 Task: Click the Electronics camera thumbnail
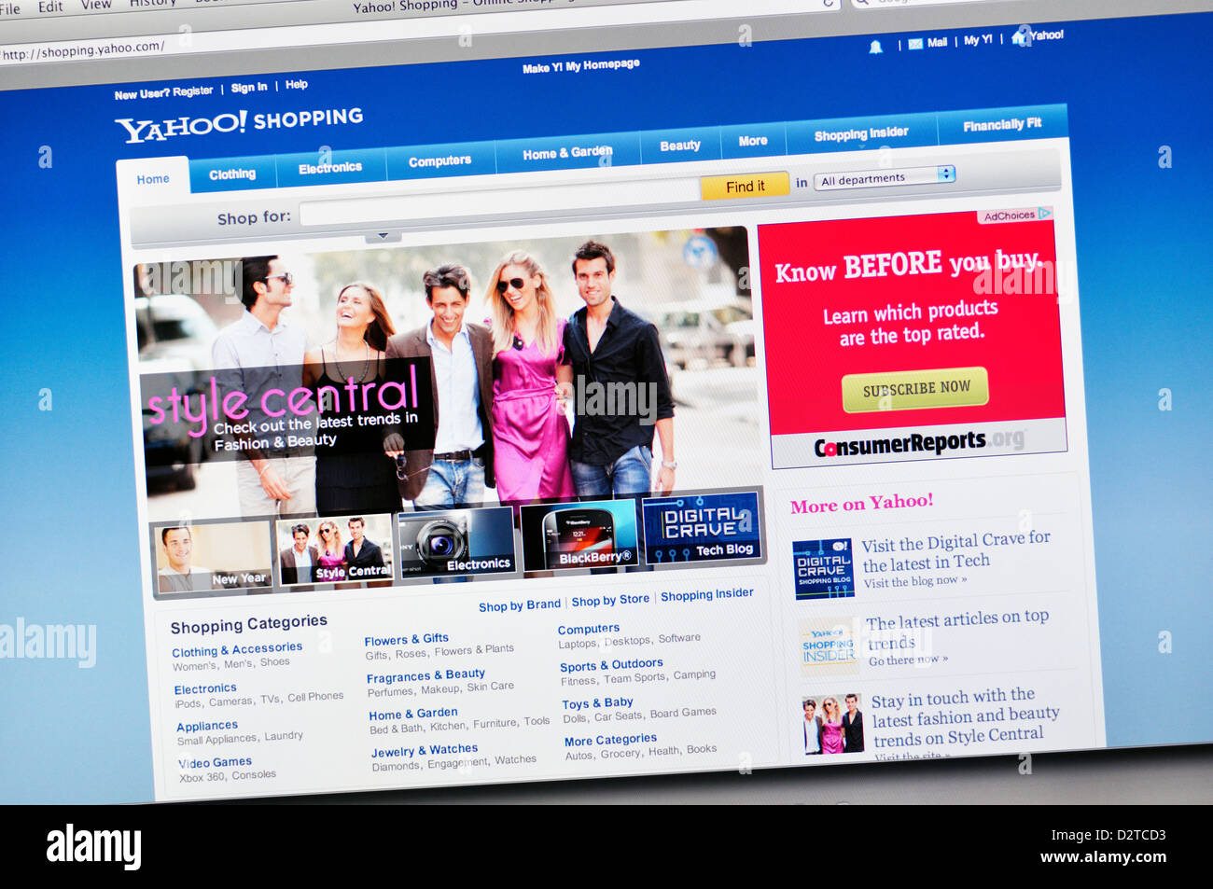[x=456, y=542]
